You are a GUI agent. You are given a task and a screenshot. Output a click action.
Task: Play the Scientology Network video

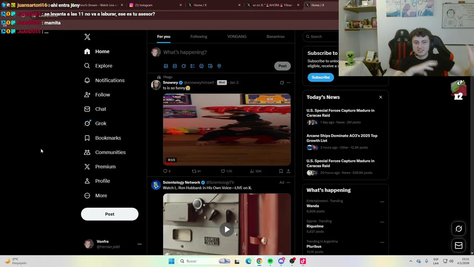pos(227,230)
